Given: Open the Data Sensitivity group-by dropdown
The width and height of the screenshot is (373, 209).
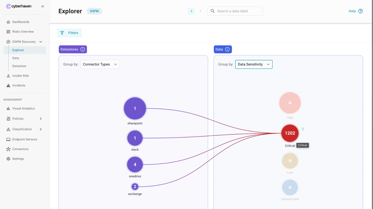Looking at the screenshot, I should click(254, 64).
